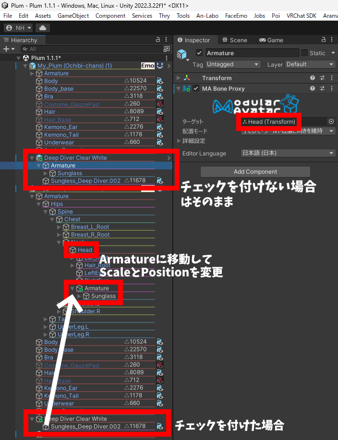Open the Editor Language dropdown
The width and height of the screenshot is (338, 440).
coord(288,153)
